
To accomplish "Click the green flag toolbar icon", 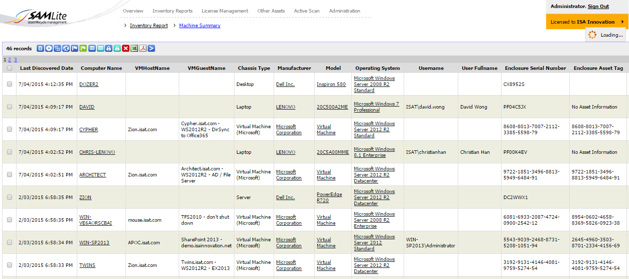I will pyautogui.click(x=83, y=48).
